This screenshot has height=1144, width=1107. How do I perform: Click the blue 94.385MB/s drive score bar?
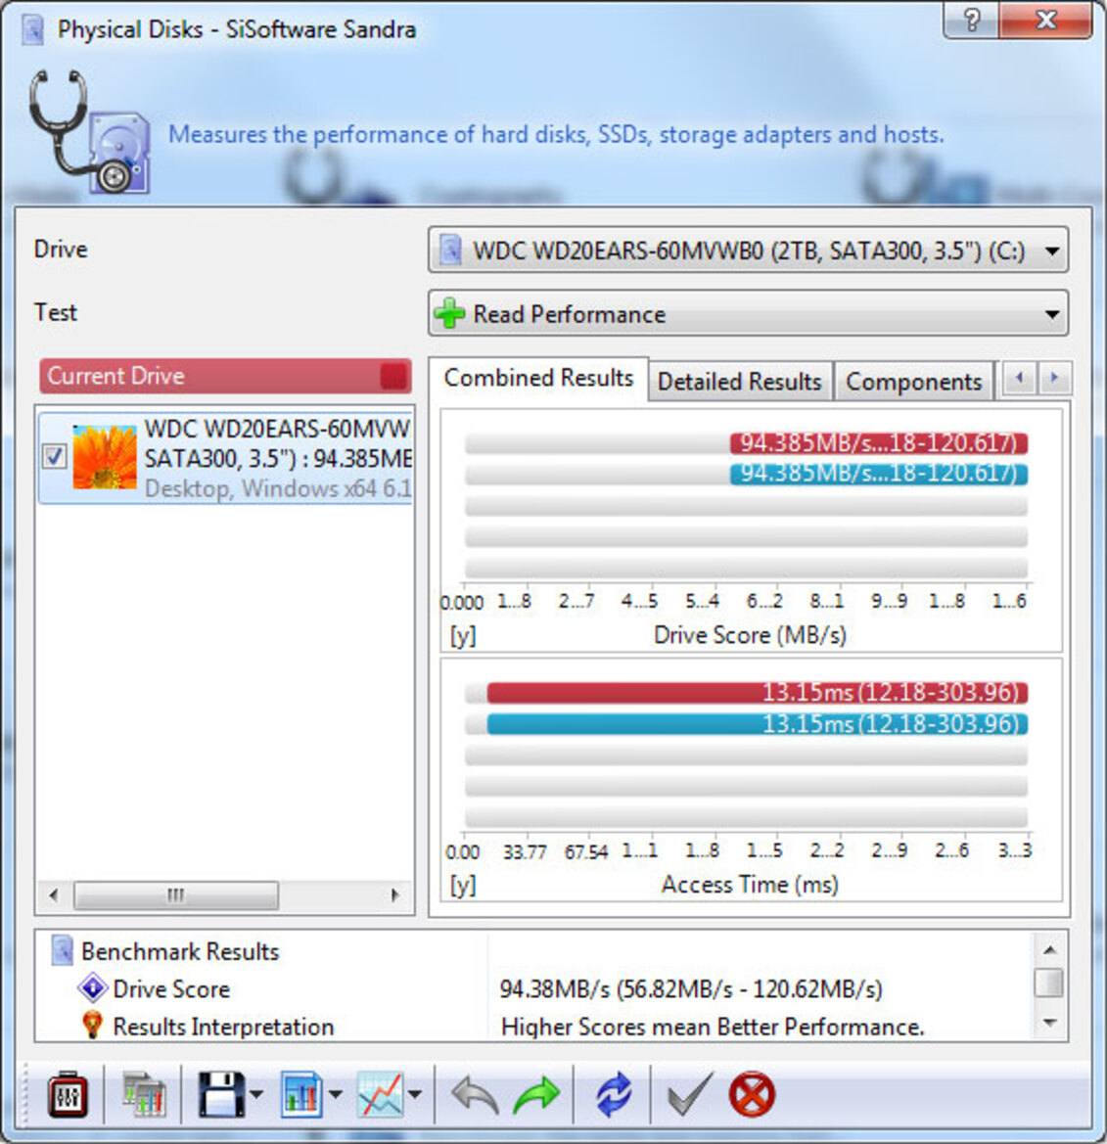click(879, 475)
